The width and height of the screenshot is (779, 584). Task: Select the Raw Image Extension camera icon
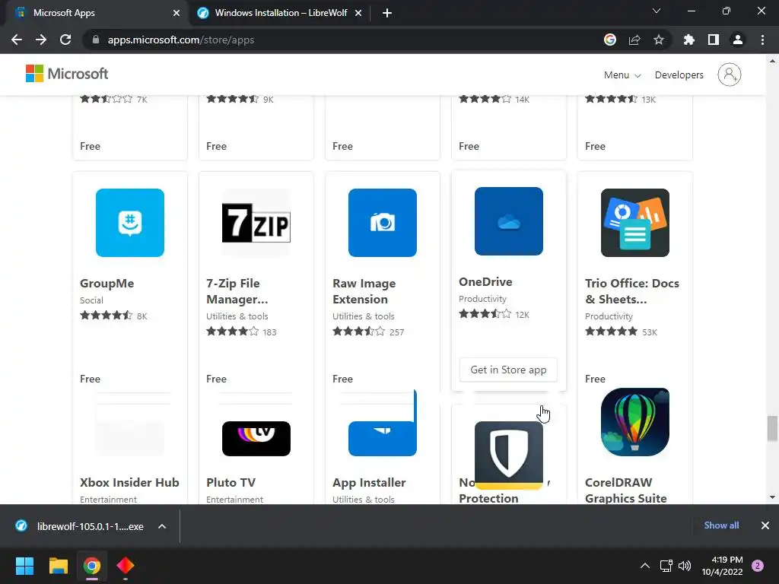click(x=382, y=223)
